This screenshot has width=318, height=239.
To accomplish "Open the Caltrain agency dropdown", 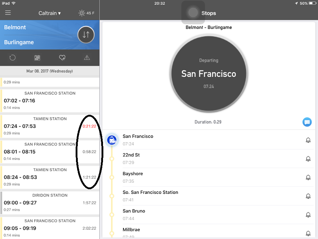I will click(50, 13).
